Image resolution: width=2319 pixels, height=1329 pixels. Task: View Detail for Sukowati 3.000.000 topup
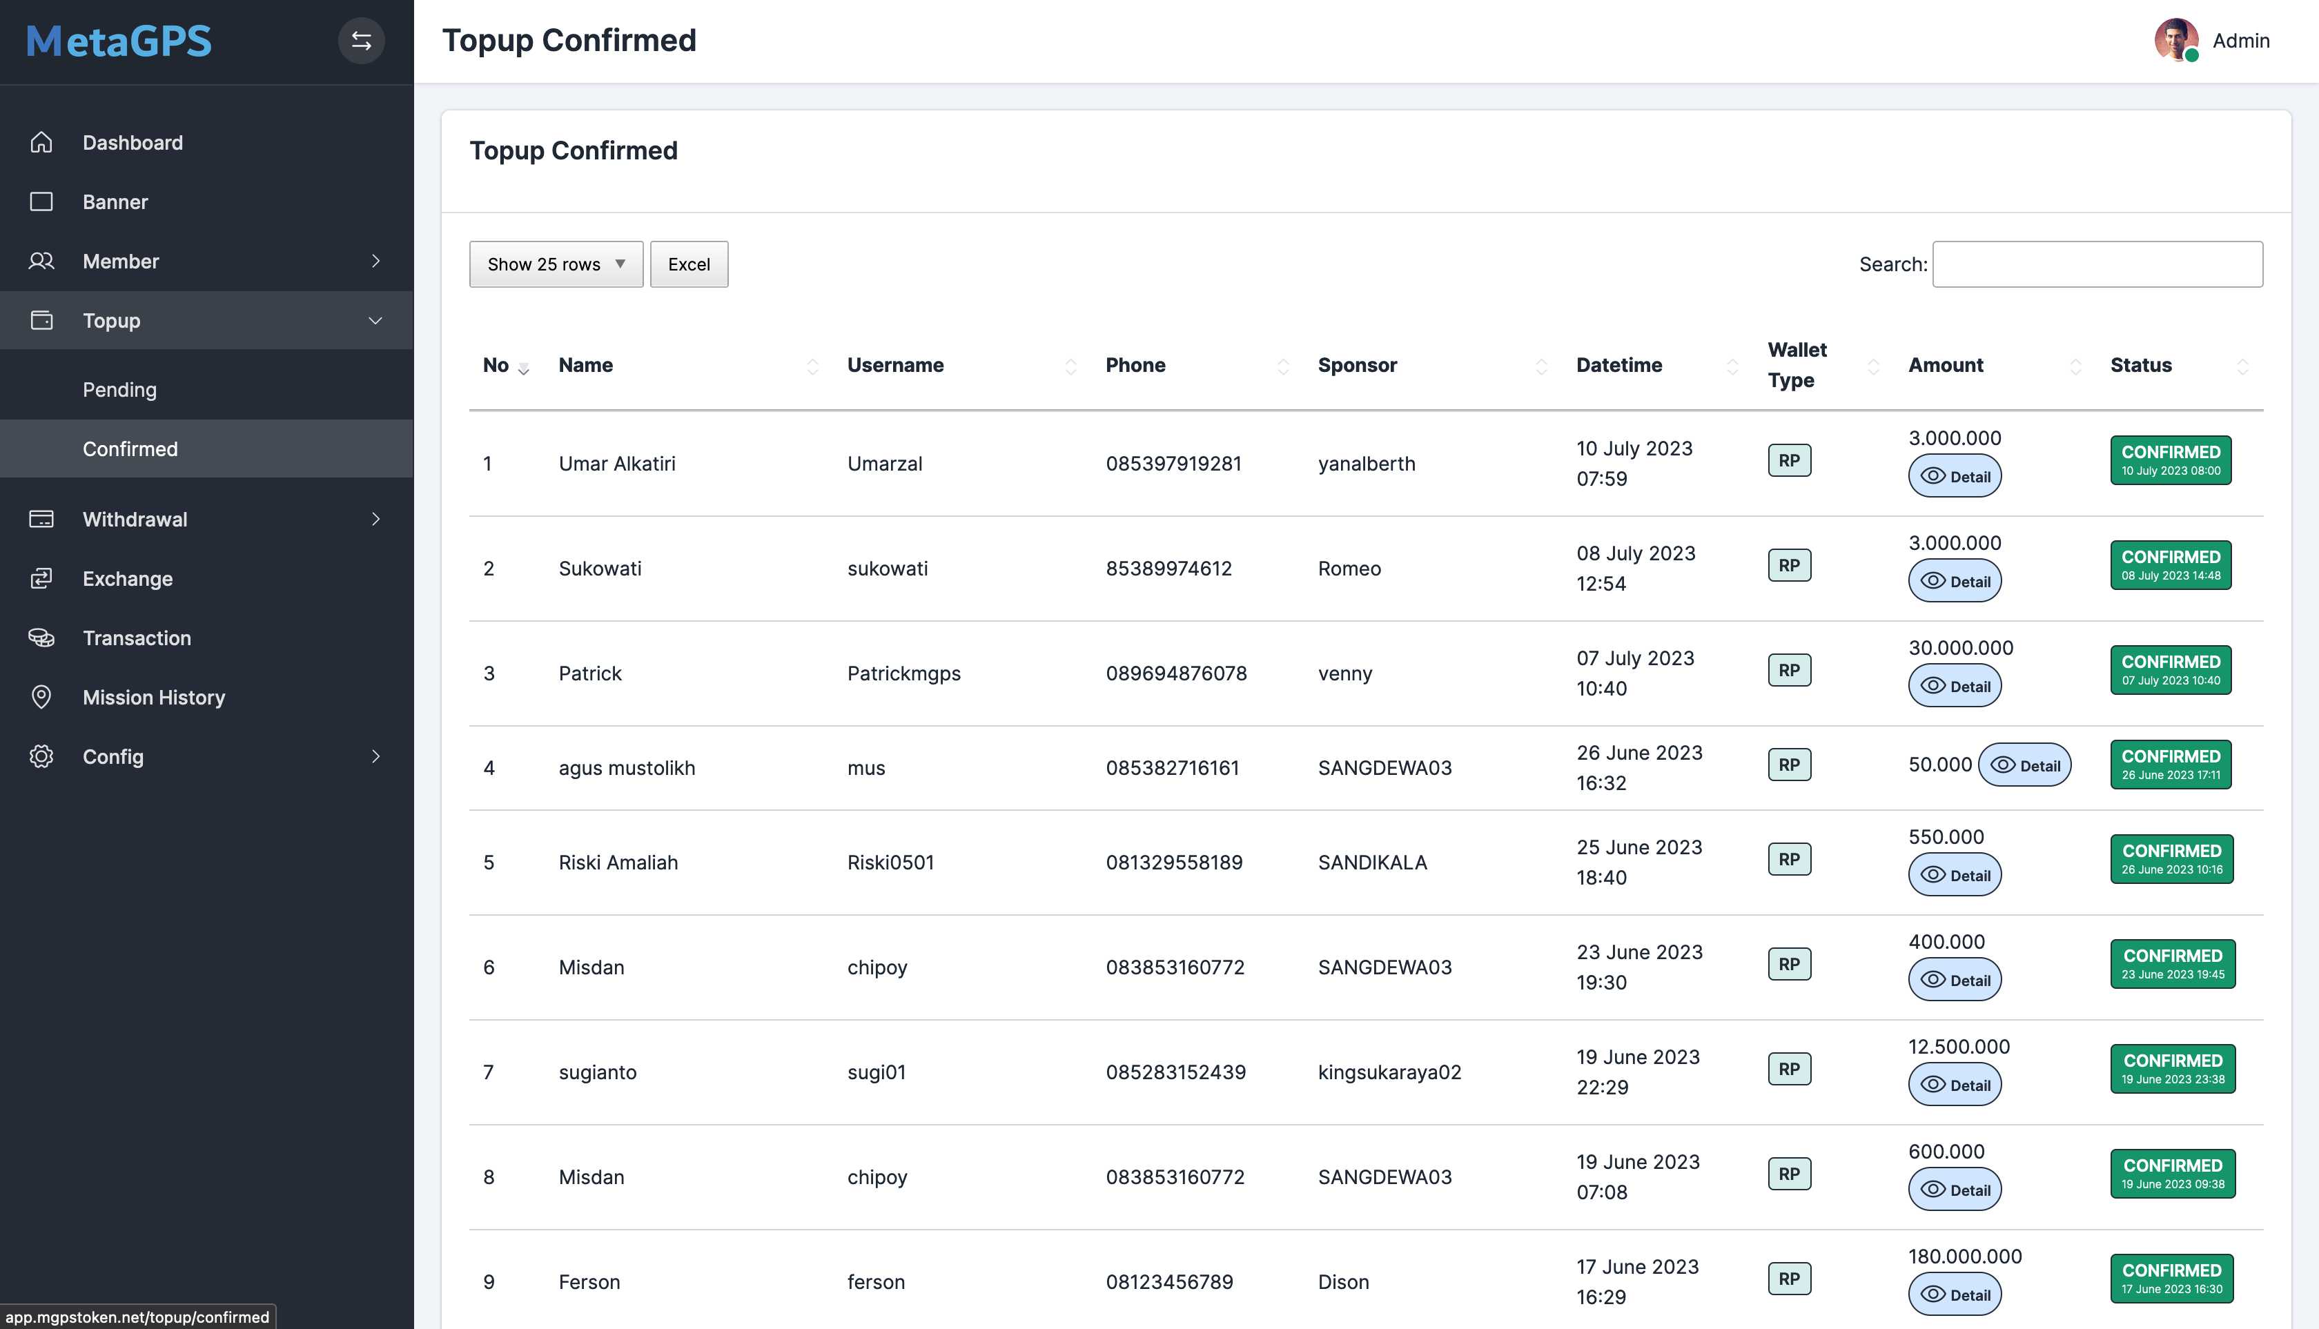click(1955, 582)
